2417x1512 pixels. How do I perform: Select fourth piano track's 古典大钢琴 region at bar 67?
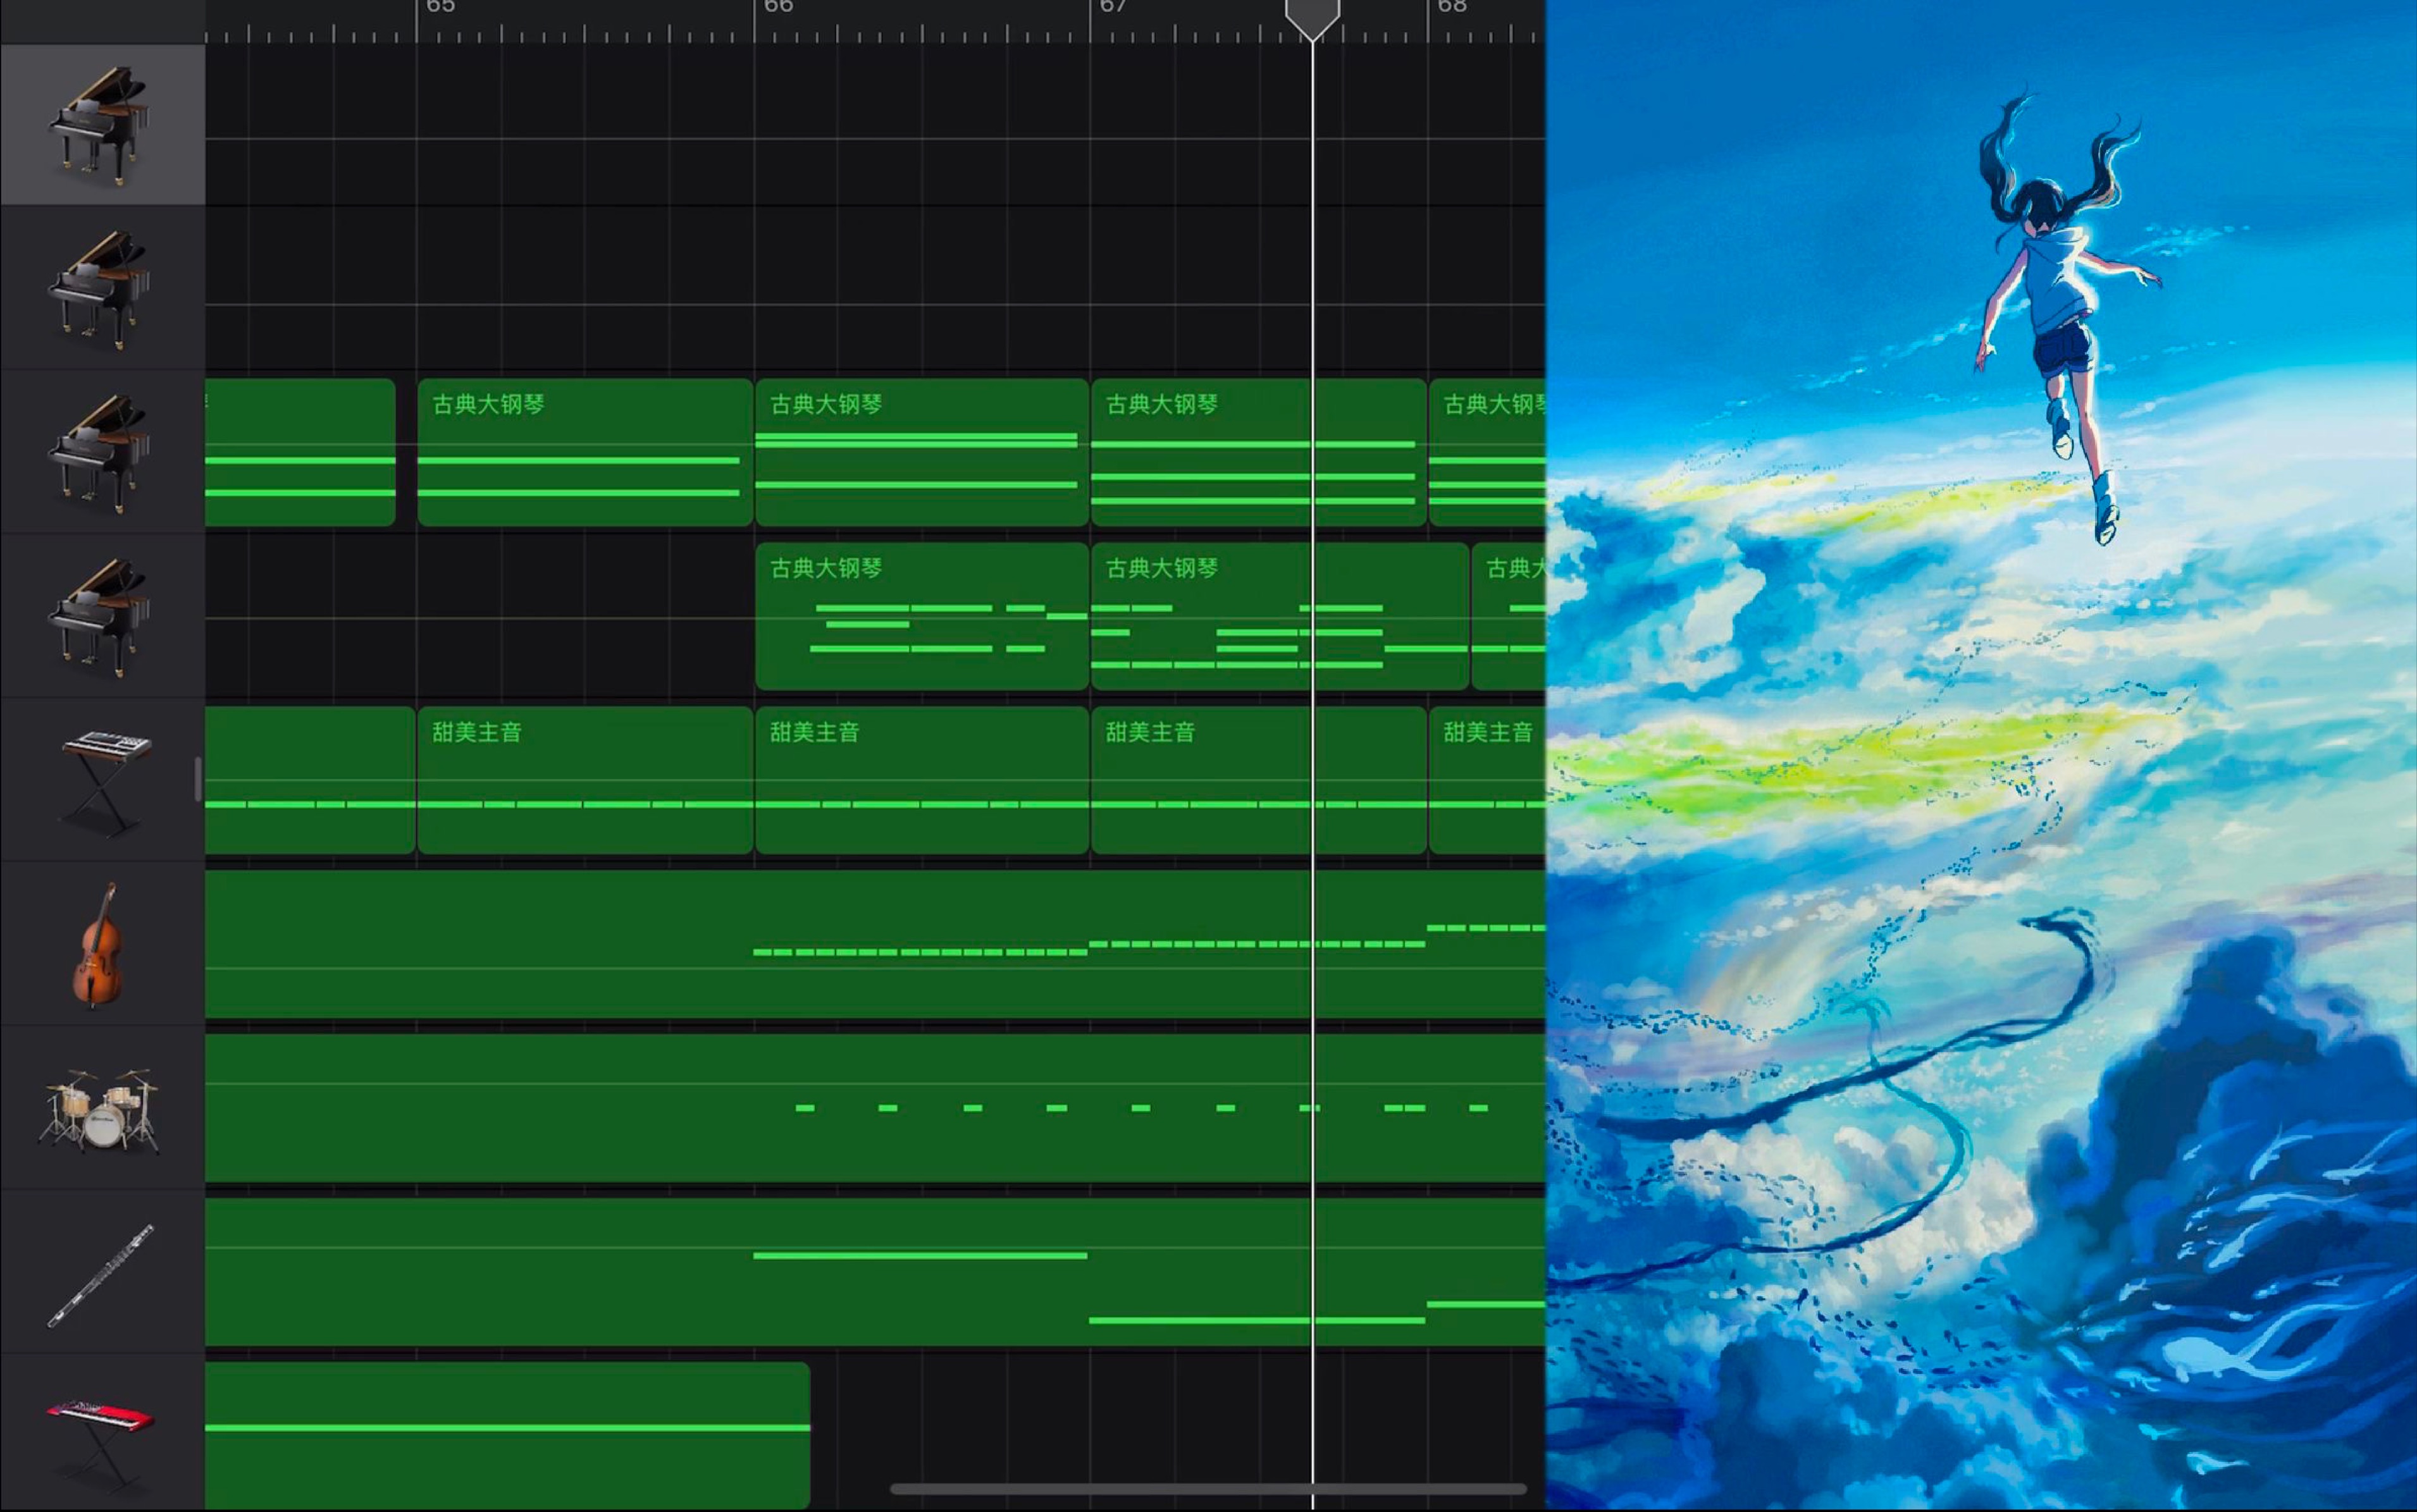1280,616
